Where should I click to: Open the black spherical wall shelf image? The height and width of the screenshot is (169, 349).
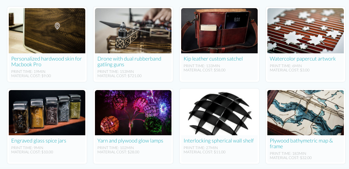pos(219,113)
